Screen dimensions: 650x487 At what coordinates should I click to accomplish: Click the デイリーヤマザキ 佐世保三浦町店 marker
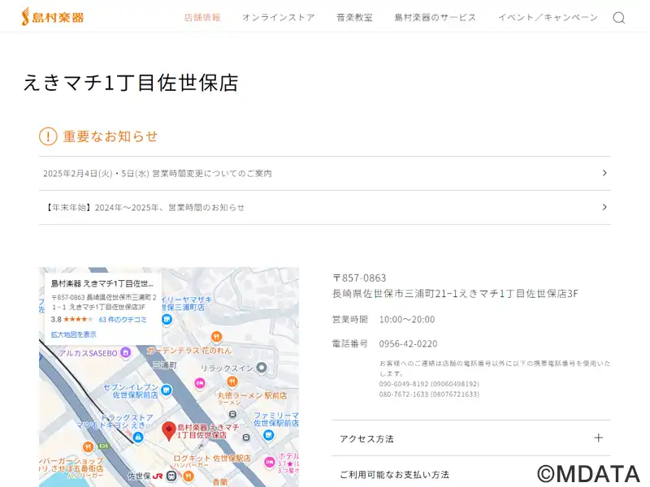(x=167, y=319)
